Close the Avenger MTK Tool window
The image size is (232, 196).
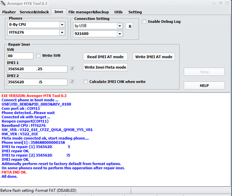point(227,3)
